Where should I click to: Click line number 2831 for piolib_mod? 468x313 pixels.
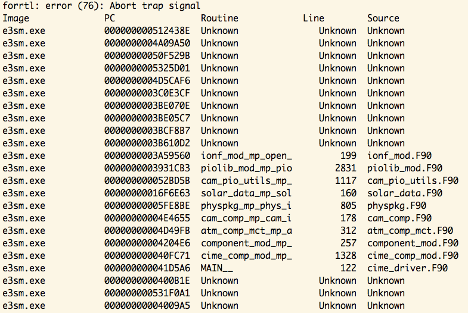click(x=345, y=168)
